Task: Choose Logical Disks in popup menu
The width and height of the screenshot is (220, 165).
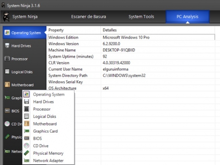Action: tap(48, 116)
